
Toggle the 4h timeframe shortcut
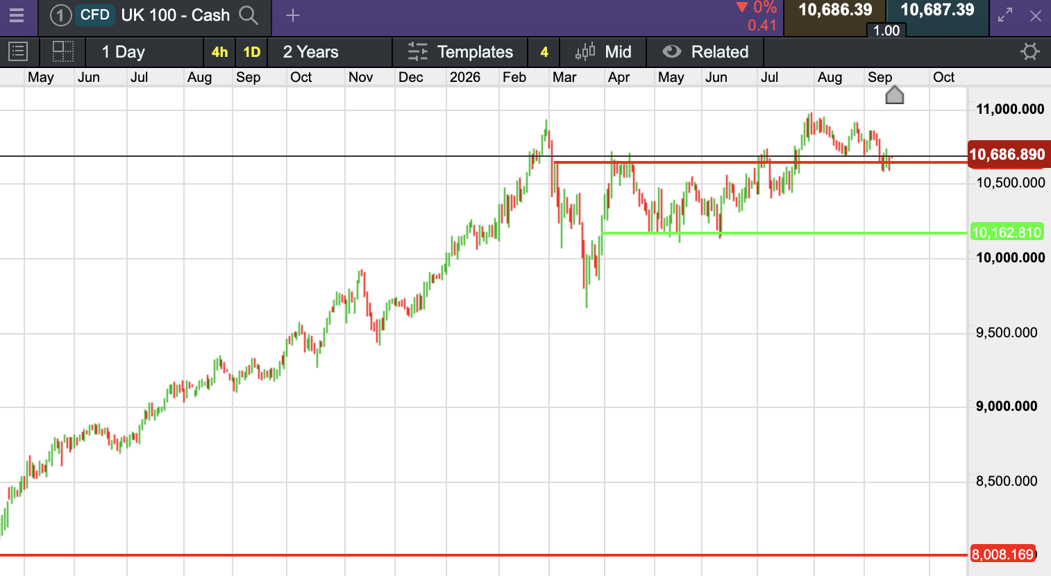(219, 52)
